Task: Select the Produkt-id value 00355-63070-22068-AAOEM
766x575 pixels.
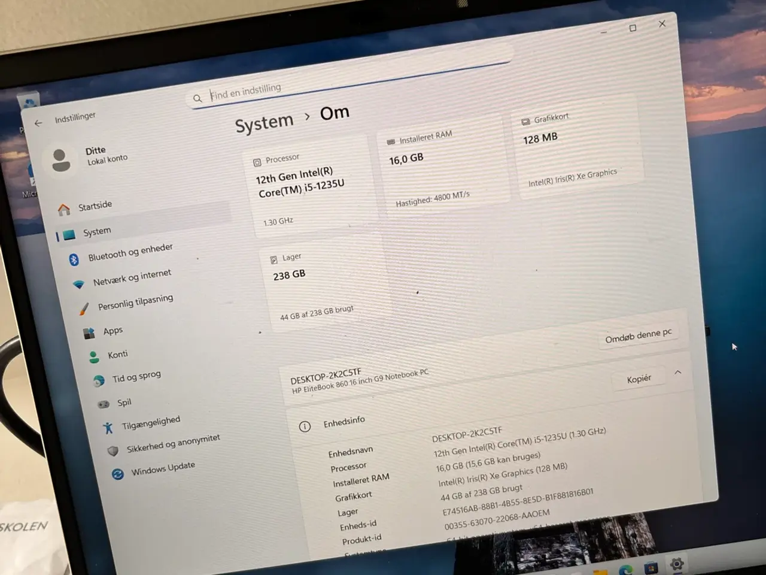Action: click(497, 520)
